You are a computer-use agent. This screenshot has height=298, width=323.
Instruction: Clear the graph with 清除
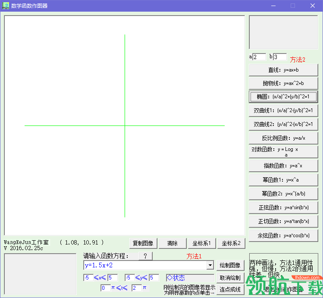(x=172, y=243)
